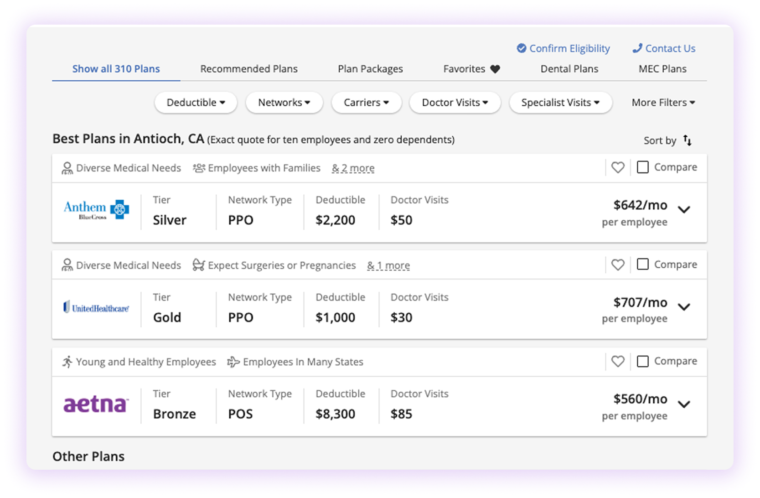Click the UnitedHealthcare logo

click(96, 308)
